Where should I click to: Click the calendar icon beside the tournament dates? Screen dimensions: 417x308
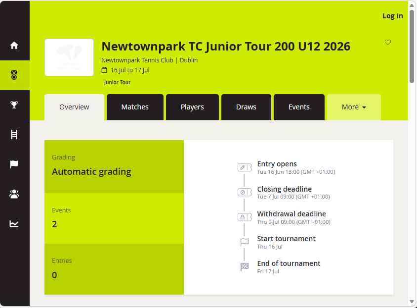[x=105, y=70]
